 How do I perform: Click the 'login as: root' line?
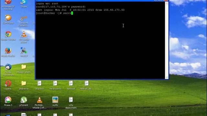pyautogui.click(x=47, y=4)
